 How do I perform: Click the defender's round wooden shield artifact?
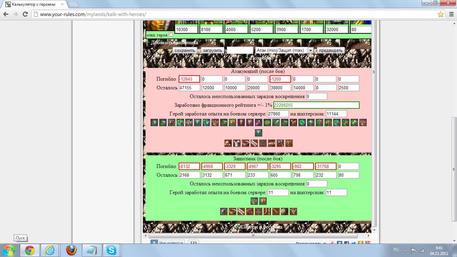click(x=285, y=211)
